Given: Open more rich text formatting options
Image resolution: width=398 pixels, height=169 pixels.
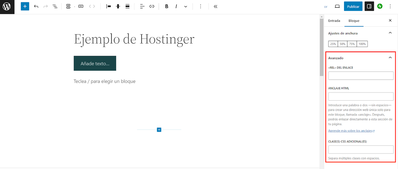Looking at the screenshot, I should pyautogui.click(x=185, y=6).
